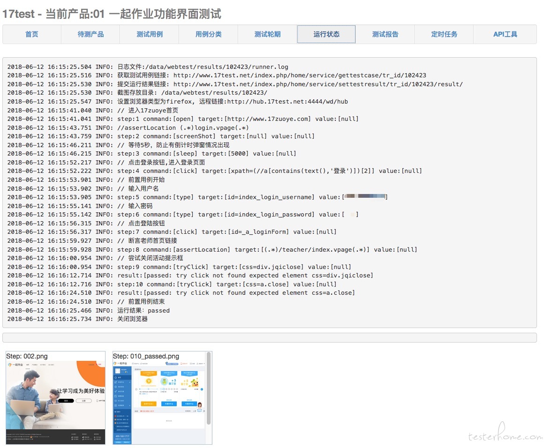Click the scrollbar of the 010_passed screenshot

pyautogui.click(x=209, y=388)
